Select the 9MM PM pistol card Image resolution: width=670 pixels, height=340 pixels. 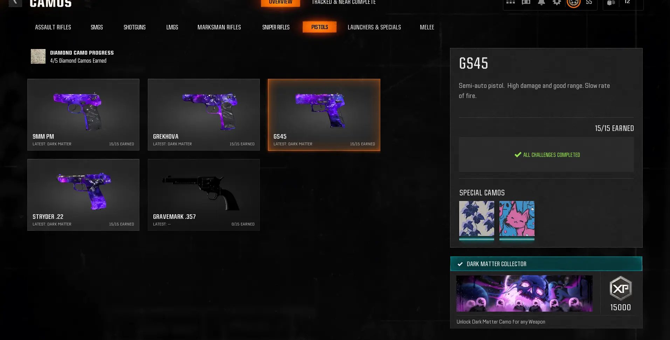click(x=83, y=115)
